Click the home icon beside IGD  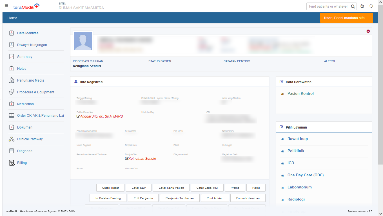pos(282,163)
